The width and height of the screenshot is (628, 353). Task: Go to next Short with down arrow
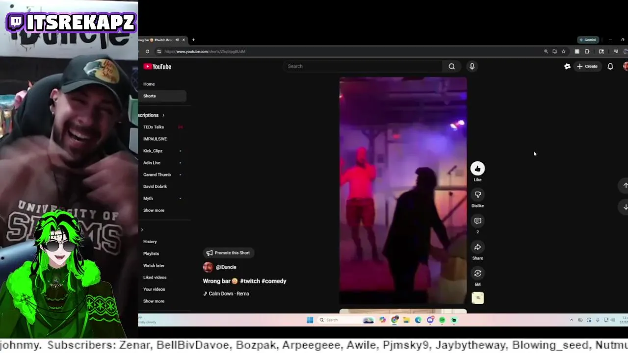click(625, 207)
